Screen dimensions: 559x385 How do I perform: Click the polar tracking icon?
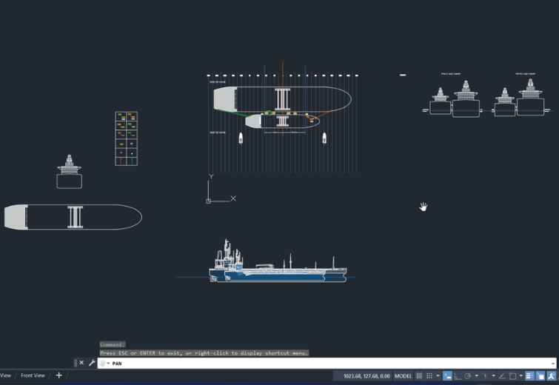(468, 376)
